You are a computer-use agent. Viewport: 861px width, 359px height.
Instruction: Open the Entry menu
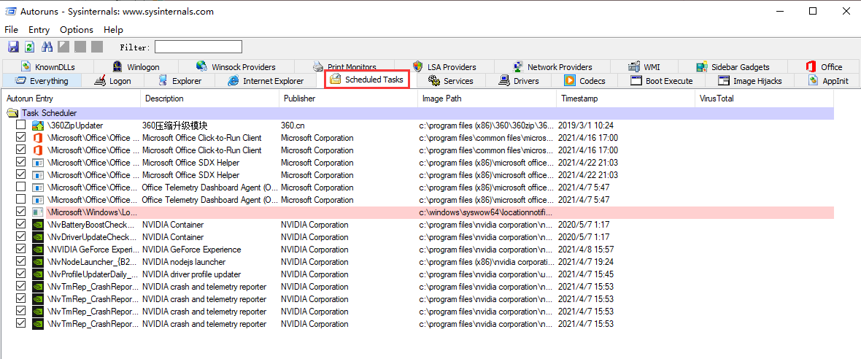tap(39, 30)
